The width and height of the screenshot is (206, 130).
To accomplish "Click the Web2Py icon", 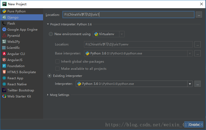I will click(x=4, y=41).
